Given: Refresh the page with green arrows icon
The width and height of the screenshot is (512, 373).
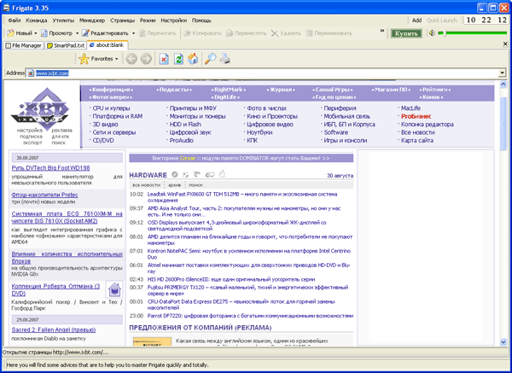Looking at the screenshot, I should 178,59.
